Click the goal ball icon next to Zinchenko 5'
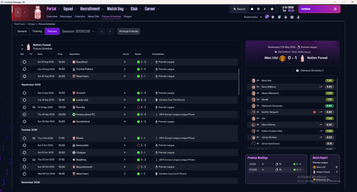 point(298,71)
